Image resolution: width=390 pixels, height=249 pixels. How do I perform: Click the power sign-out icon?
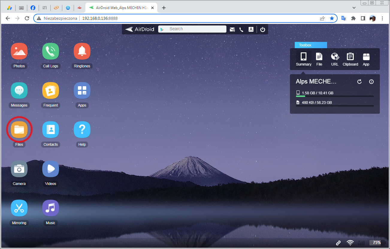click(x=263, y=29)
